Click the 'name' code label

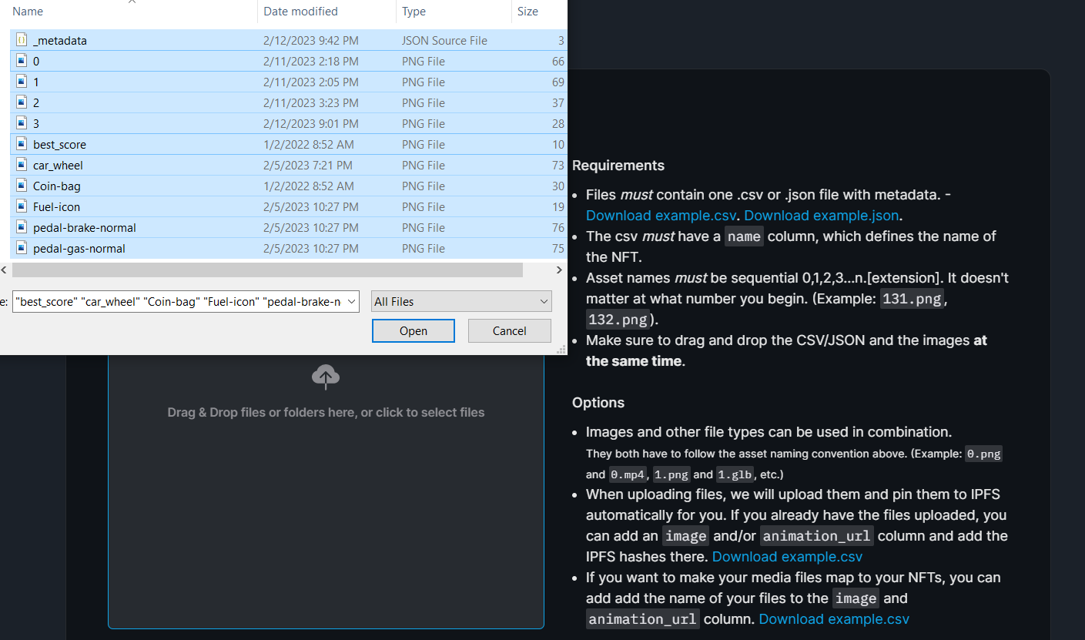[744, 236]
